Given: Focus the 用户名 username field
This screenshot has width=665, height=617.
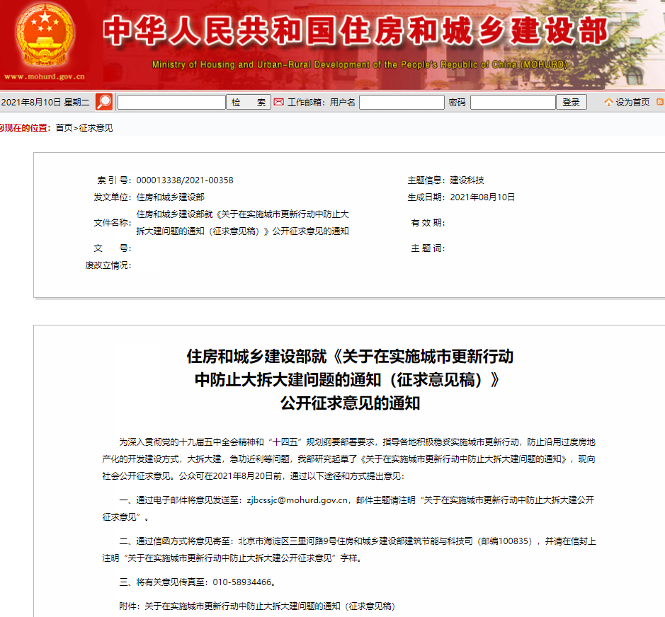Looking at the screenshot, I should tap(402, 102).
